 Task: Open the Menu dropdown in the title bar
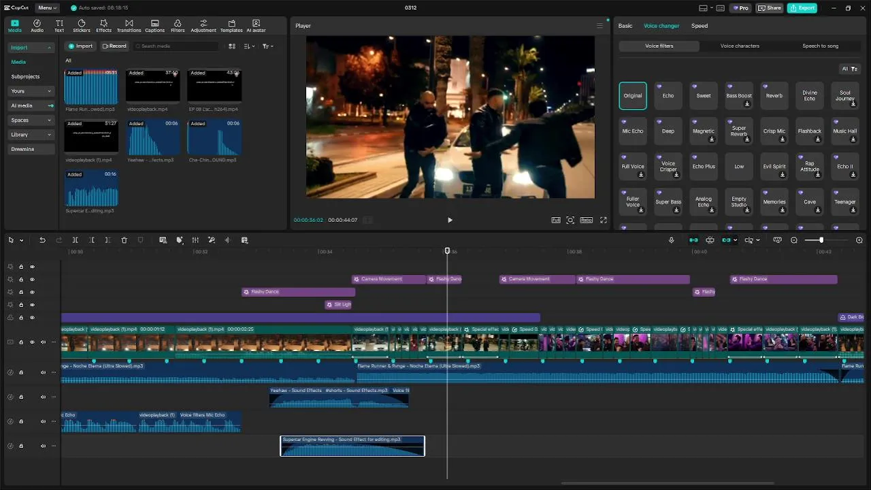(47, 8)
